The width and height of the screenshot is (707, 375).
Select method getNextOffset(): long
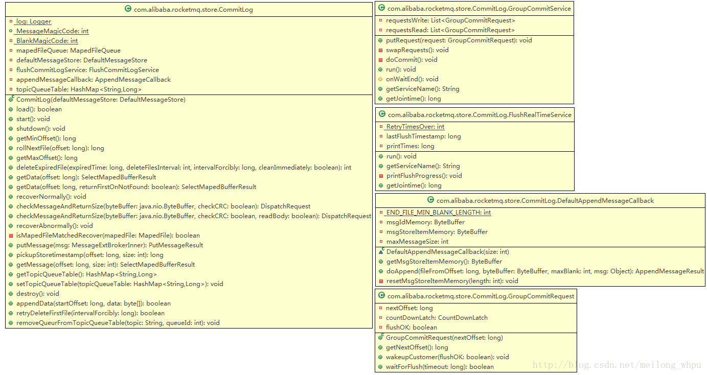(417, 347)
